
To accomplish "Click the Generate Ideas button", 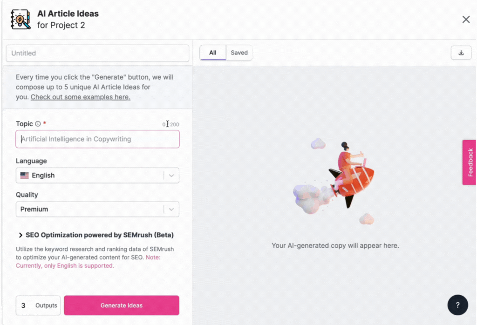I will tap(121, 305).
